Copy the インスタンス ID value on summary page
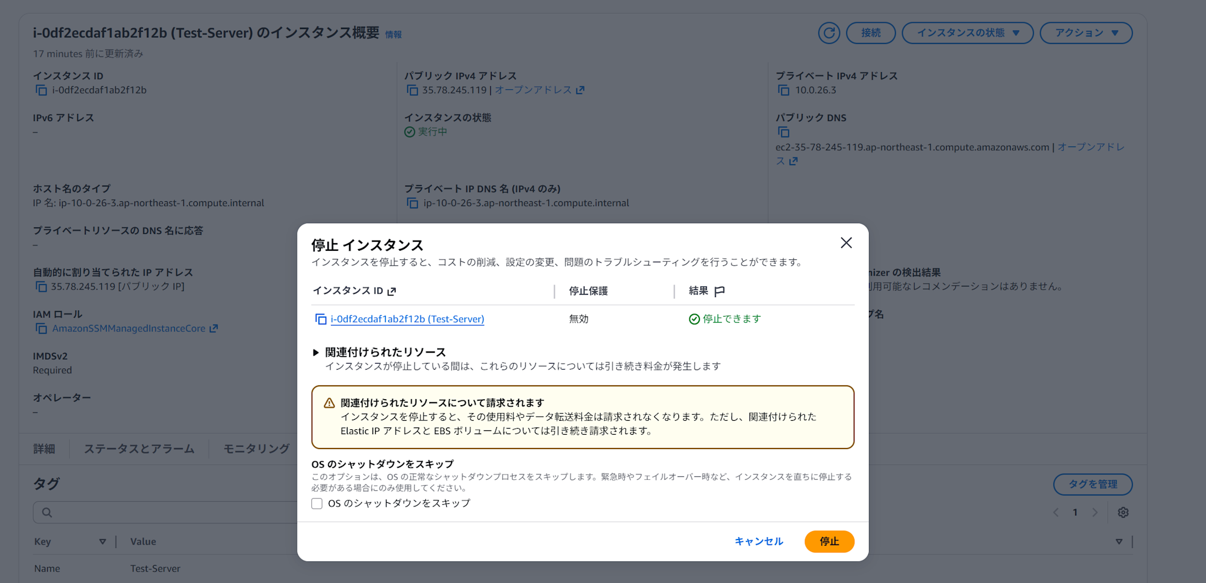 [41, 90]
